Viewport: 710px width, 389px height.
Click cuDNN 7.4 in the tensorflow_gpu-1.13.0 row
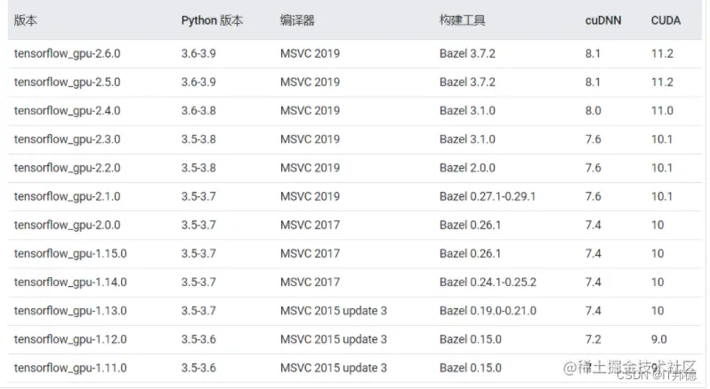point(593,311)
